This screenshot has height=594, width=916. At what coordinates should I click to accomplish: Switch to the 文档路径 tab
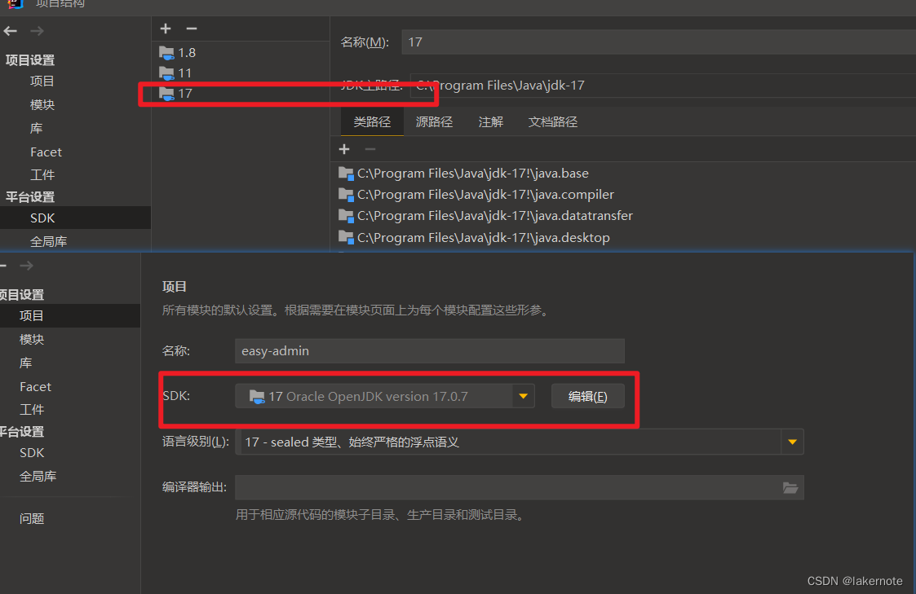point(553,121)
